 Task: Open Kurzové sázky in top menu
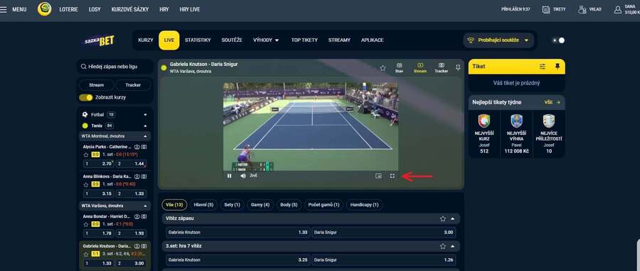click(130, 9)
